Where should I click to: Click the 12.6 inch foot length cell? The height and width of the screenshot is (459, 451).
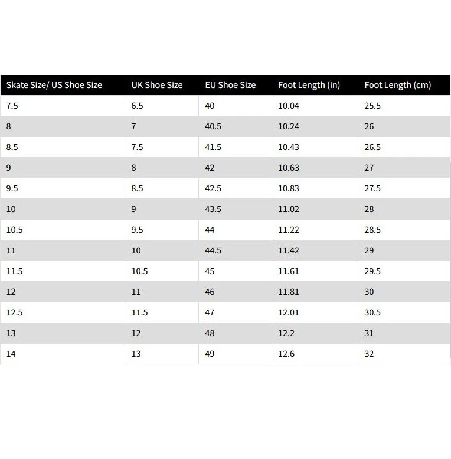tap(286, 354)
